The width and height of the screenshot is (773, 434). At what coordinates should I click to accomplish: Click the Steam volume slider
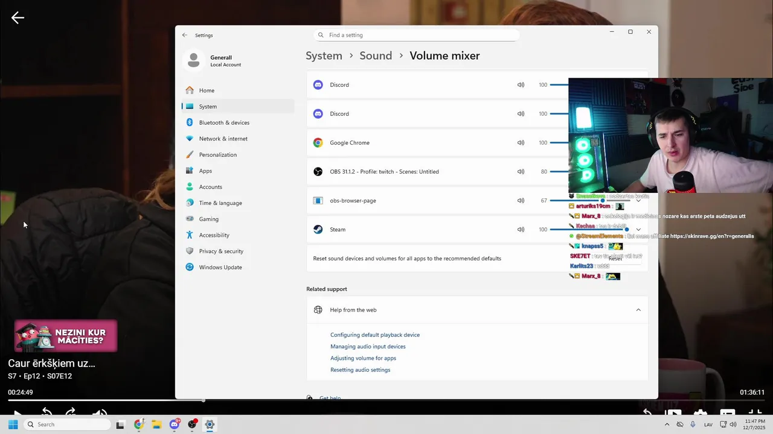click(589, 230)
